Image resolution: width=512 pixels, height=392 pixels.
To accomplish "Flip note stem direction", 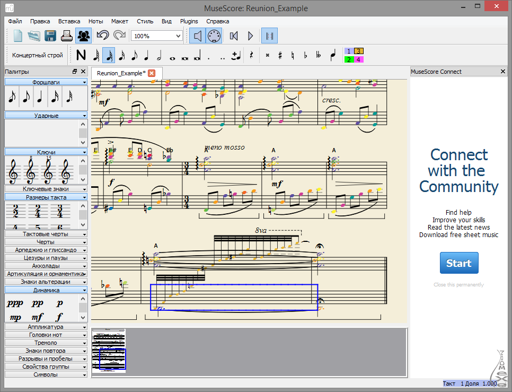I will coord(332,55).
